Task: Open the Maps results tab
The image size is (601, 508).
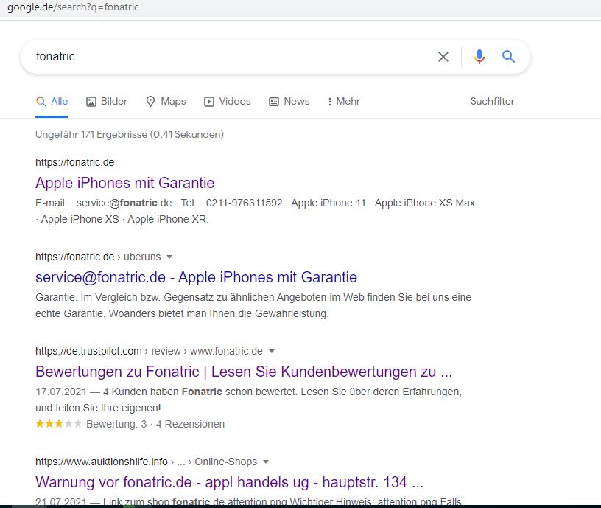Action: (x=166, y=101)
